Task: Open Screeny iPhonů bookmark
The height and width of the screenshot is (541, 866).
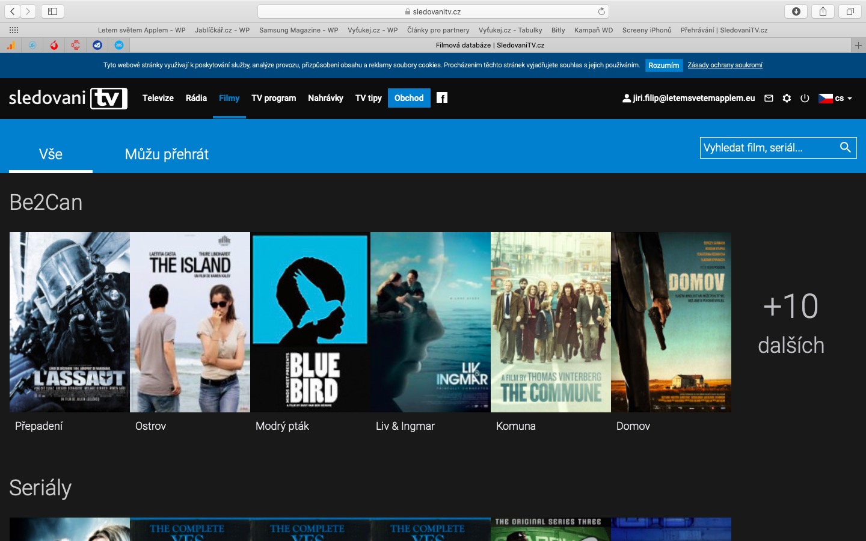Action: [647, 30]
